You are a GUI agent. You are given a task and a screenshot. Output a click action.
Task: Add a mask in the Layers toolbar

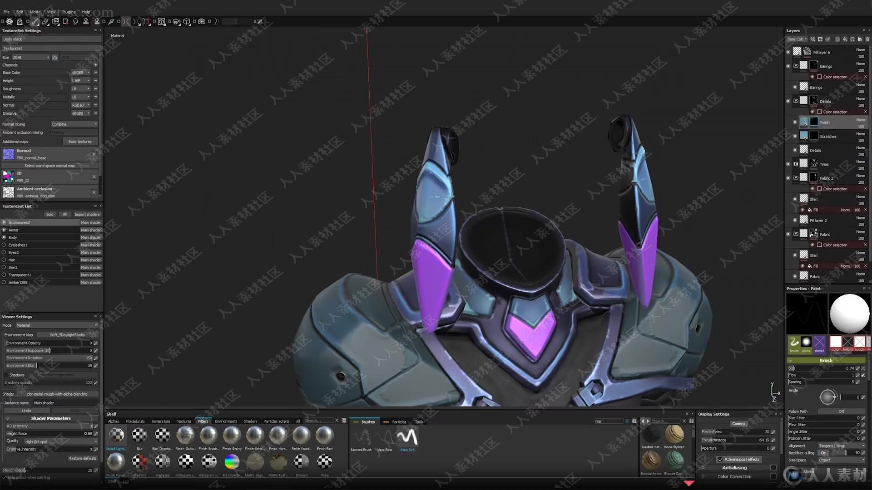click(820, 39)
